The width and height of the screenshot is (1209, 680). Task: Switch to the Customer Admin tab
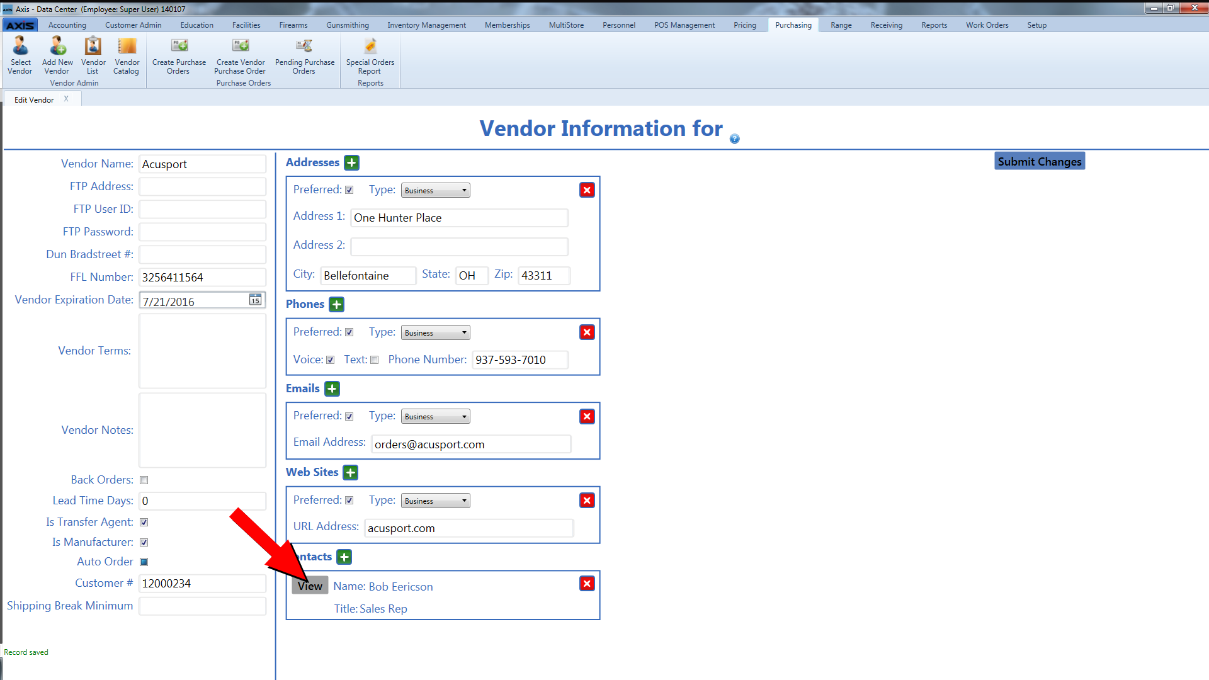[x=133, y=25]
